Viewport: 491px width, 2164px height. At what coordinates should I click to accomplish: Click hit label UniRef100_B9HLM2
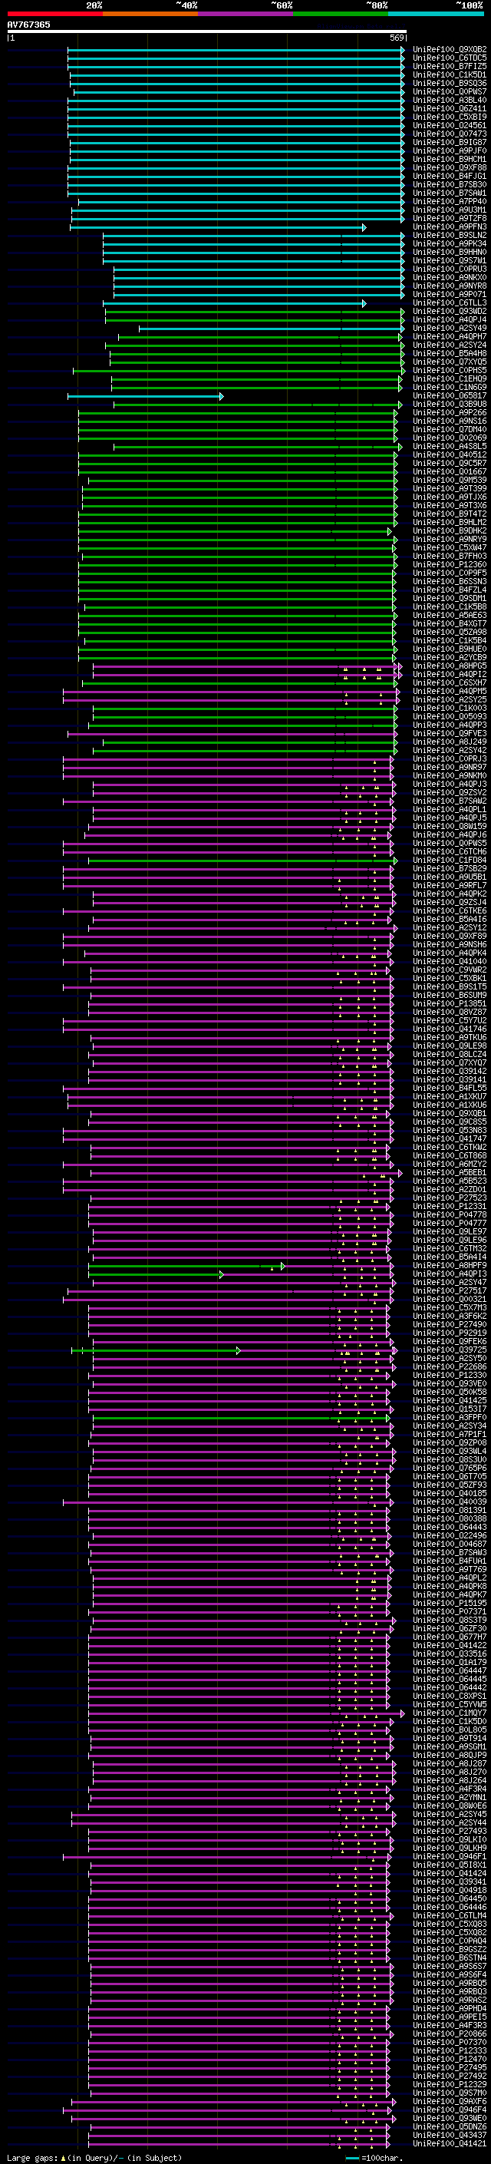click(x=450, y=523)
